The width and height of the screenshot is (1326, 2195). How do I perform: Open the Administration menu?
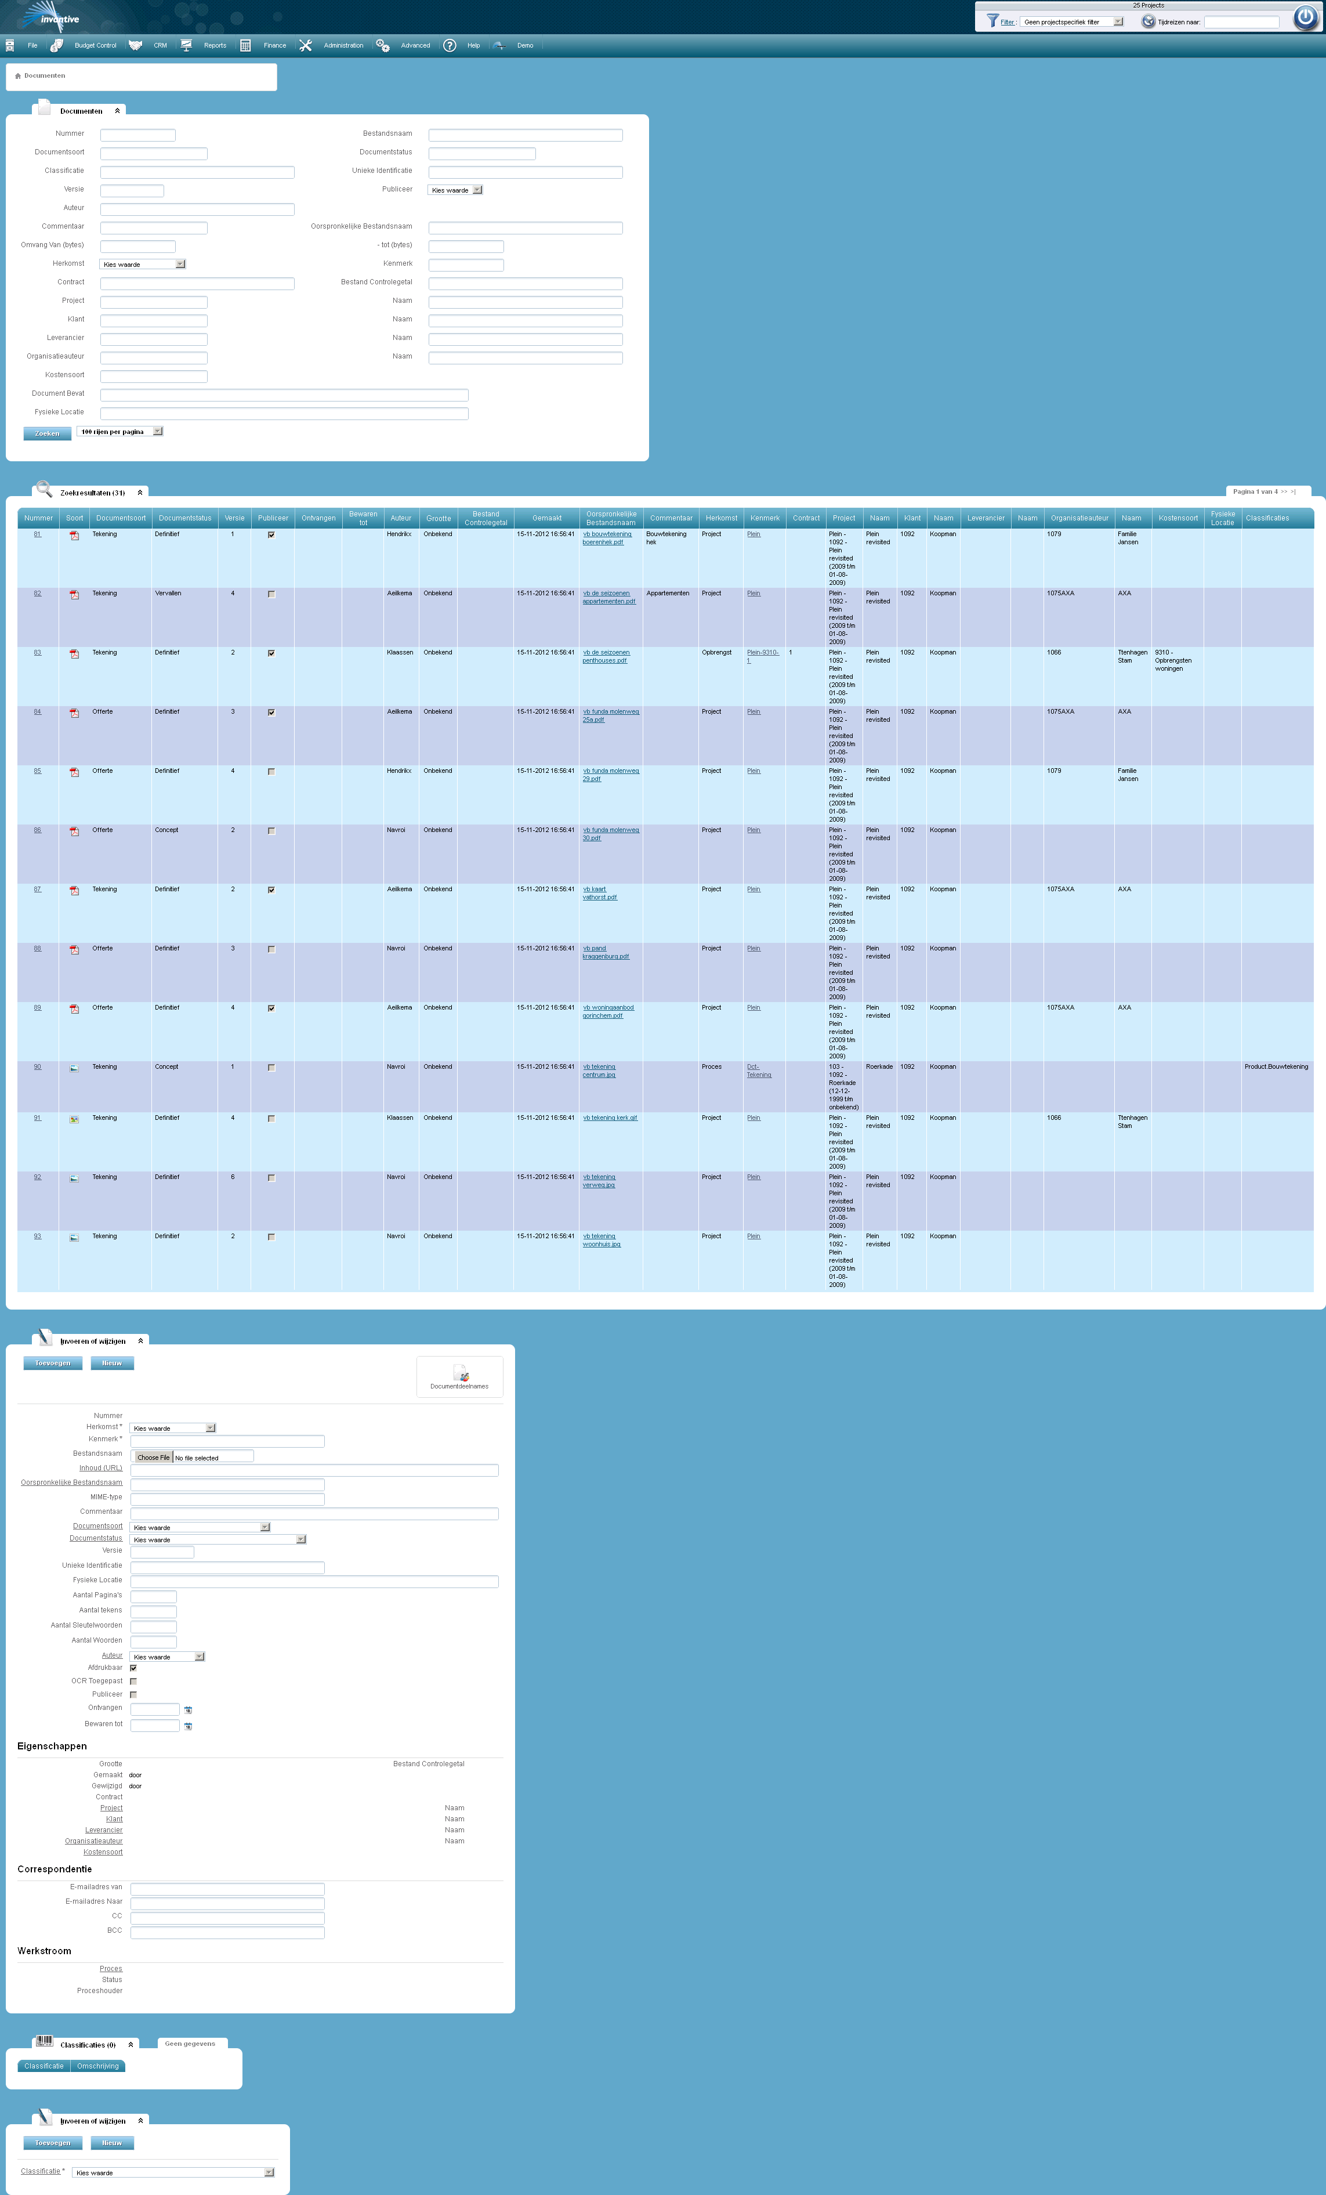pyautogui.click(x=344, y=45)
